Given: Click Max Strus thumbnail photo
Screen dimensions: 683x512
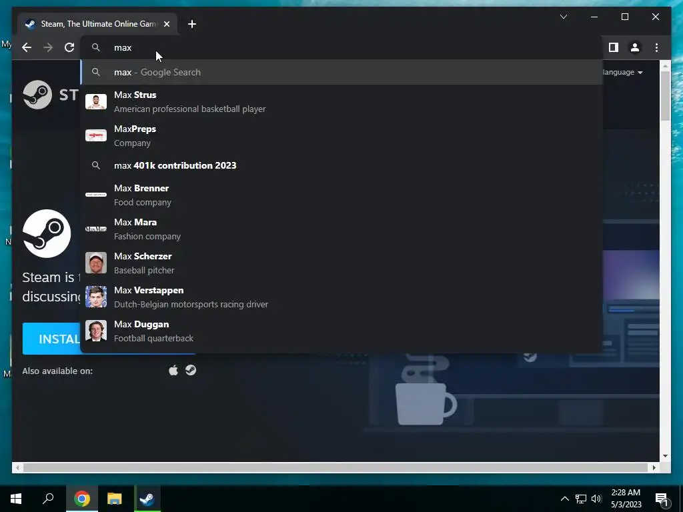Looking at the screenshot, I should (x=96, y=101).
